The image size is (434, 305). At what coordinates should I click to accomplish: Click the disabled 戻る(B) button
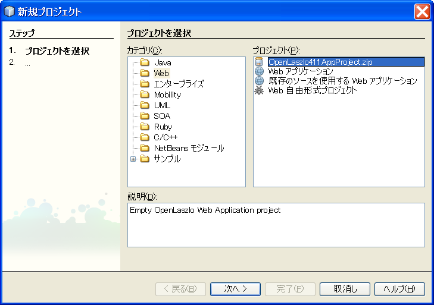[x=180, y=289]
